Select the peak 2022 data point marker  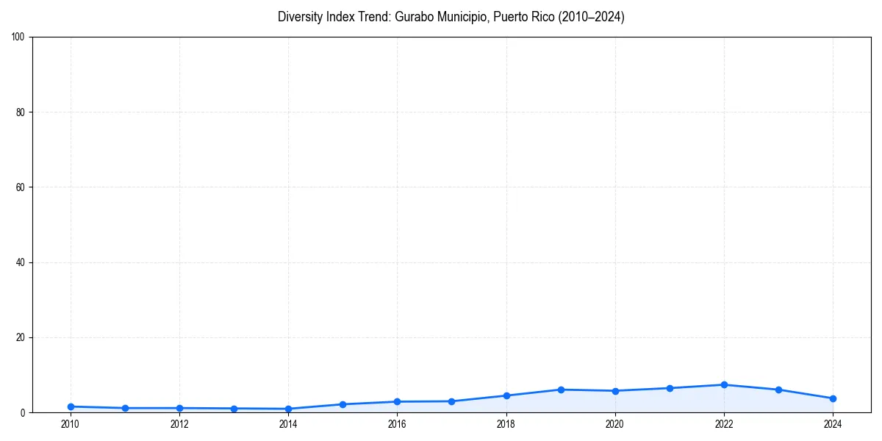(723, 384)
